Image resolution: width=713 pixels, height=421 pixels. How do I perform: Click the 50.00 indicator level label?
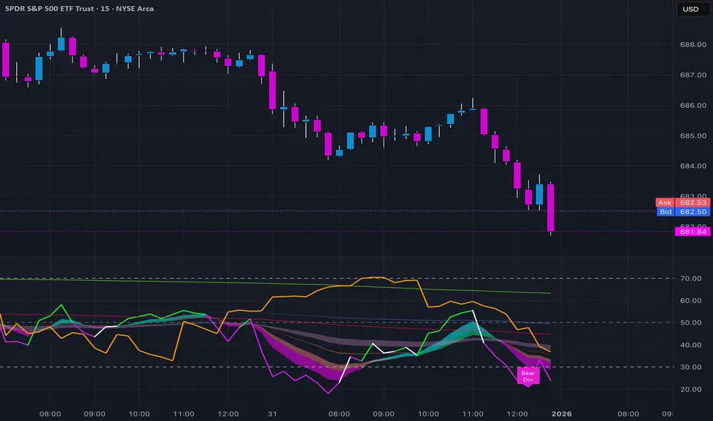pos(691,323)
